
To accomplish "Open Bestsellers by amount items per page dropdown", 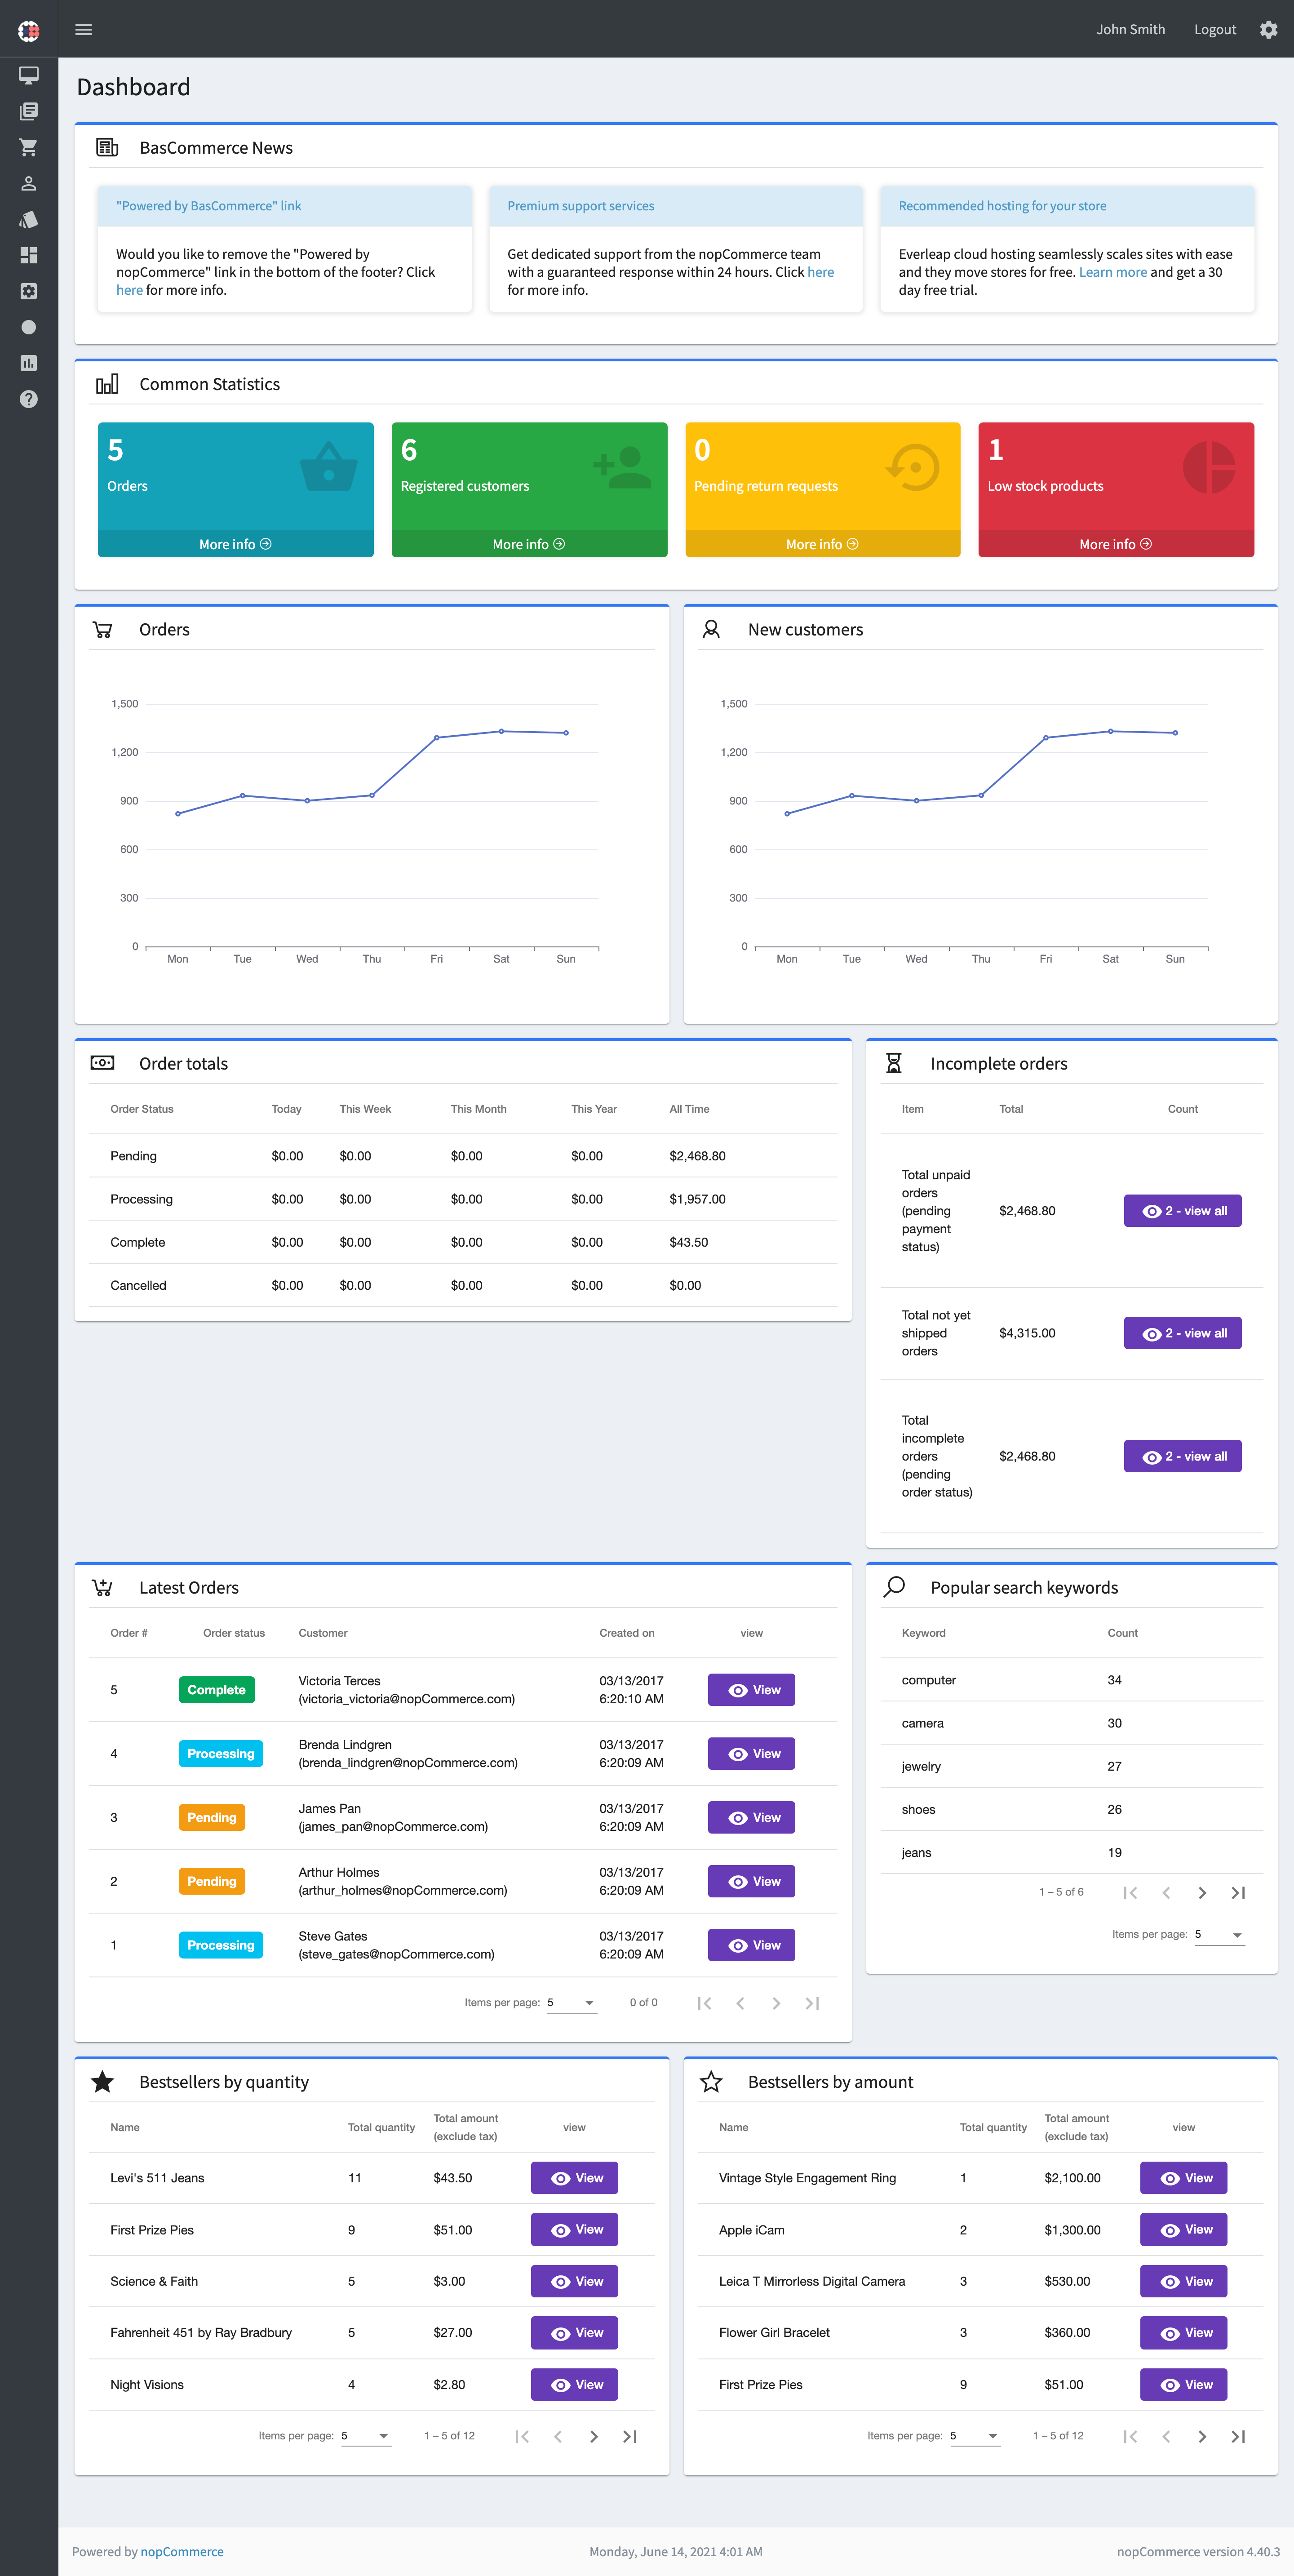I will click(974, 2436).
